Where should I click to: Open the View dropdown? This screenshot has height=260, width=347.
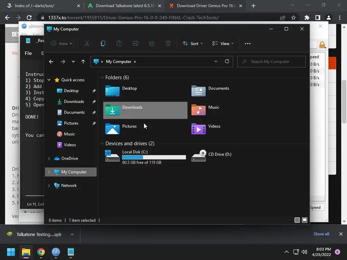point(223,44)
